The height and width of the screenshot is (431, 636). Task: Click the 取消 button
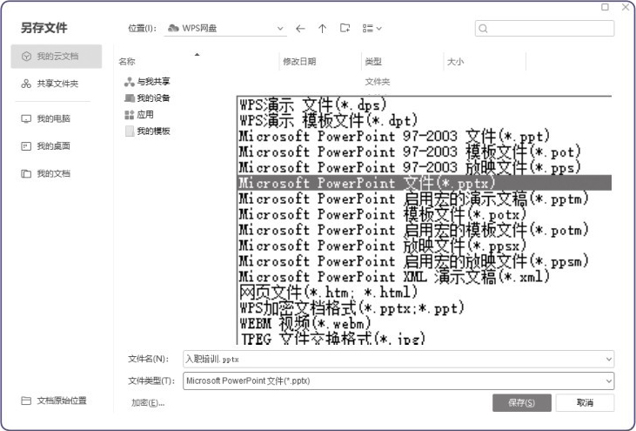[x=585, y=402]
